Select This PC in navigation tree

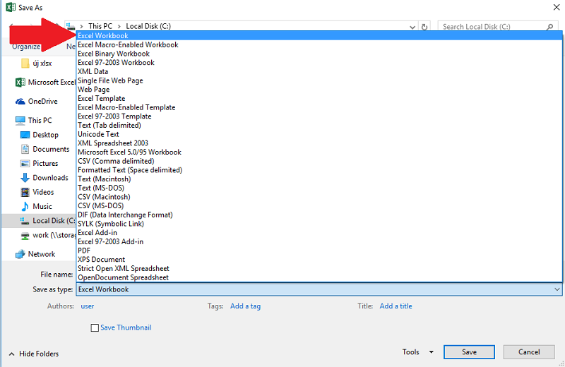pyautogui.click(x=40, y=121)
